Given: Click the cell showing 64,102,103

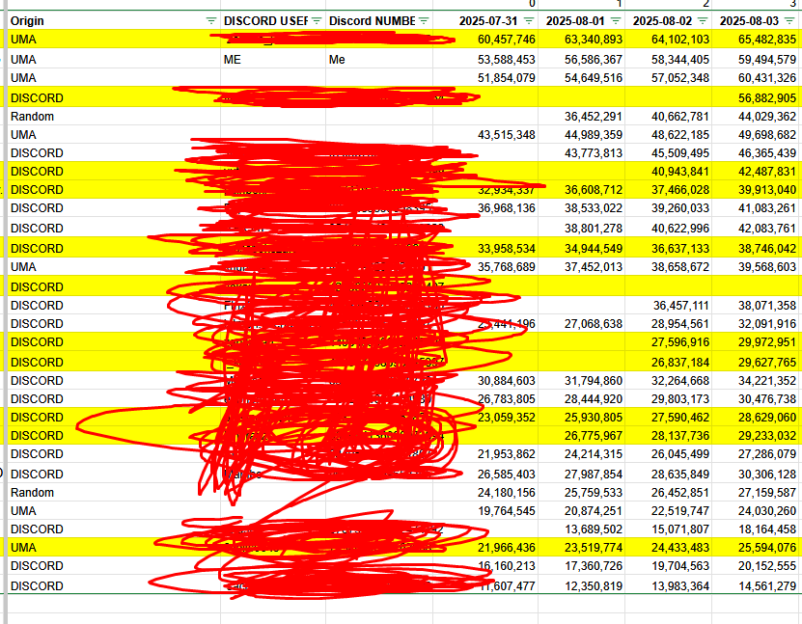Looking at the screenshot, I should [x=668, y=40].
